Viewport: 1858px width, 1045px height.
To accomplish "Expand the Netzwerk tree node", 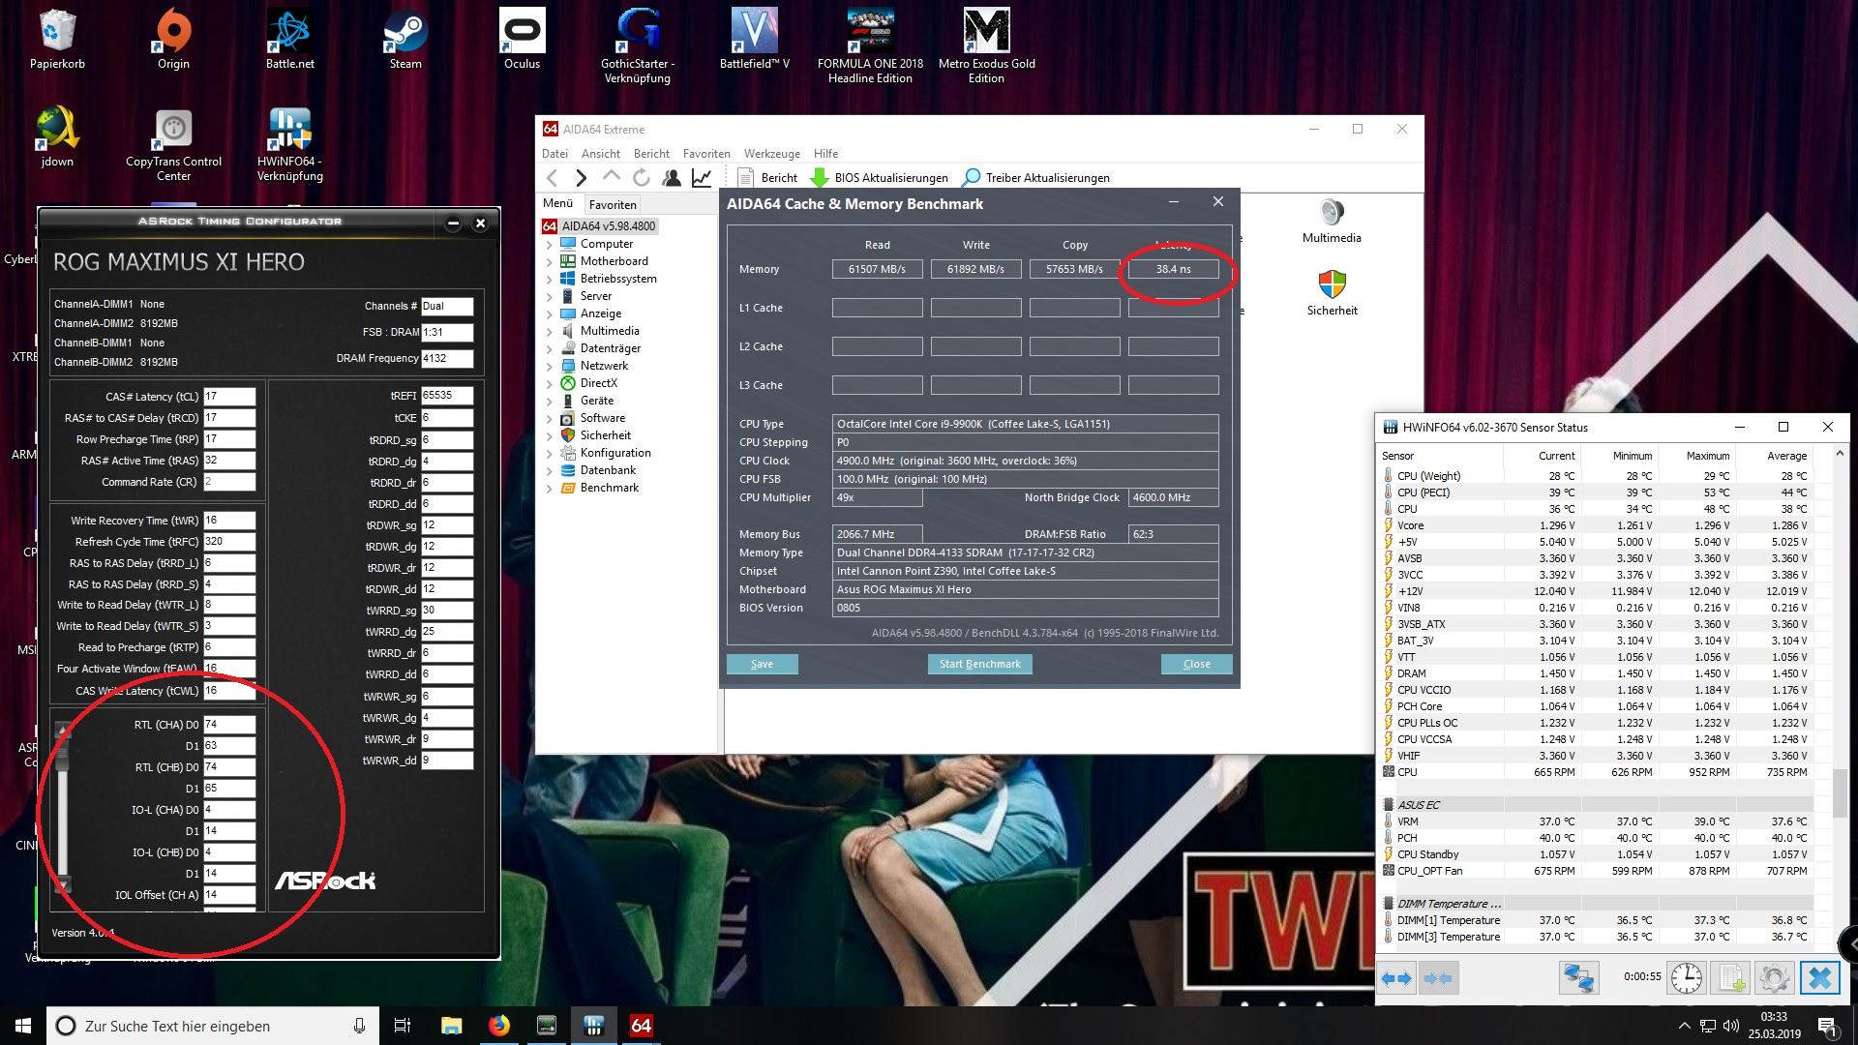I will pyautogui.click(x=550, y=366).
